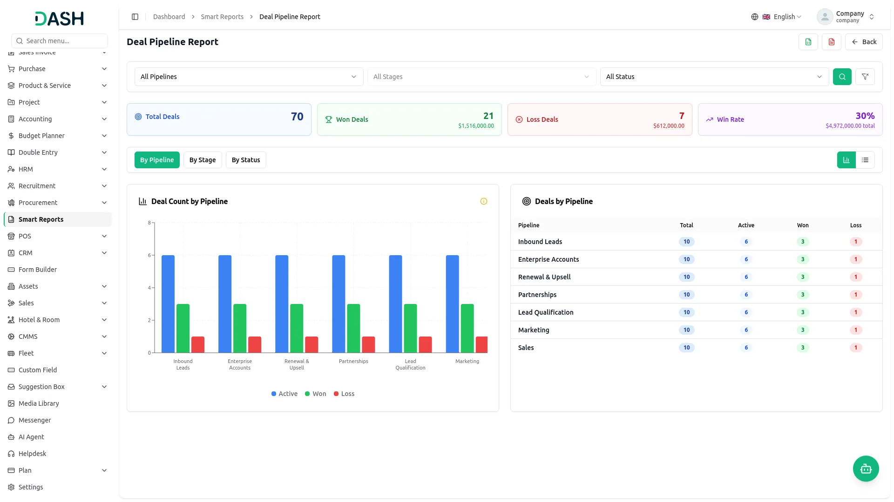Toggle the Active series in chart legend
The width and height of the screenshot is (894, 502).
pyautogui.click(x=284, y=394)
